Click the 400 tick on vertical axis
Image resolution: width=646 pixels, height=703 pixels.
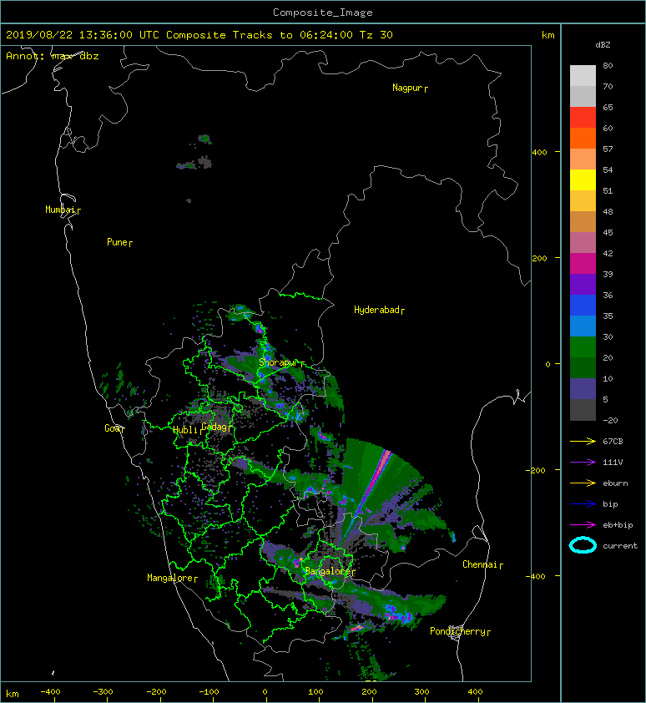coord(539,153)
